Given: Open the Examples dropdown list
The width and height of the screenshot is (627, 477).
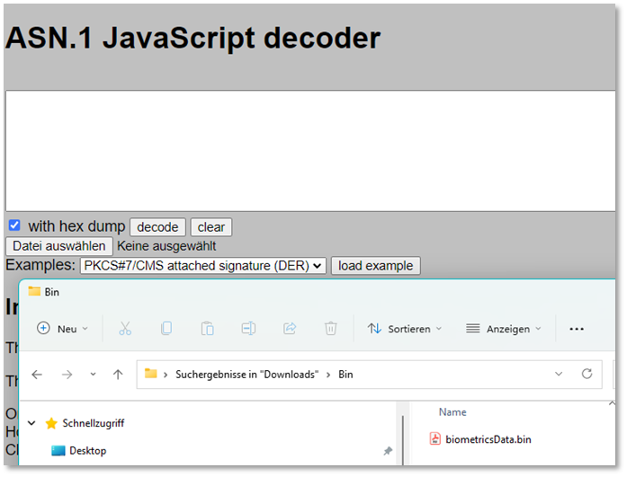Looking at the screenshot, I should [x=202, y=266].
